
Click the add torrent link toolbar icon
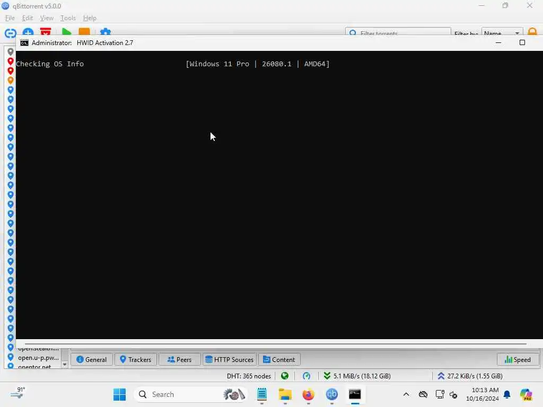(11, 32)
